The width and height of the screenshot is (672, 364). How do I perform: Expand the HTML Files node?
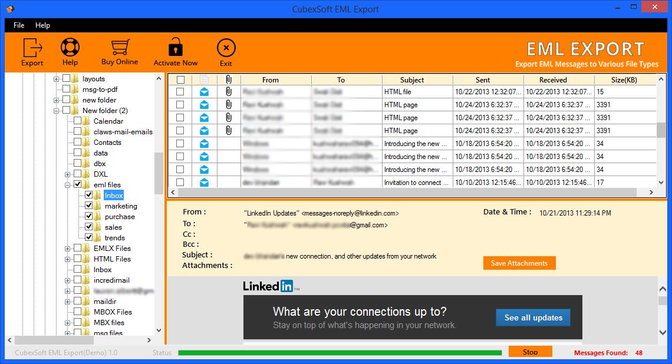click(x=67, y=260)
